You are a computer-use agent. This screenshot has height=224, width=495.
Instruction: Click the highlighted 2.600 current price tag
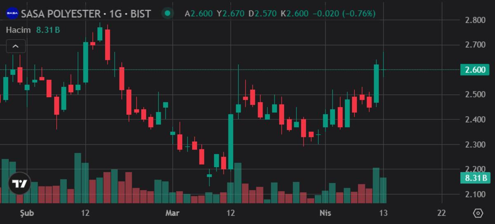point(474,70)
